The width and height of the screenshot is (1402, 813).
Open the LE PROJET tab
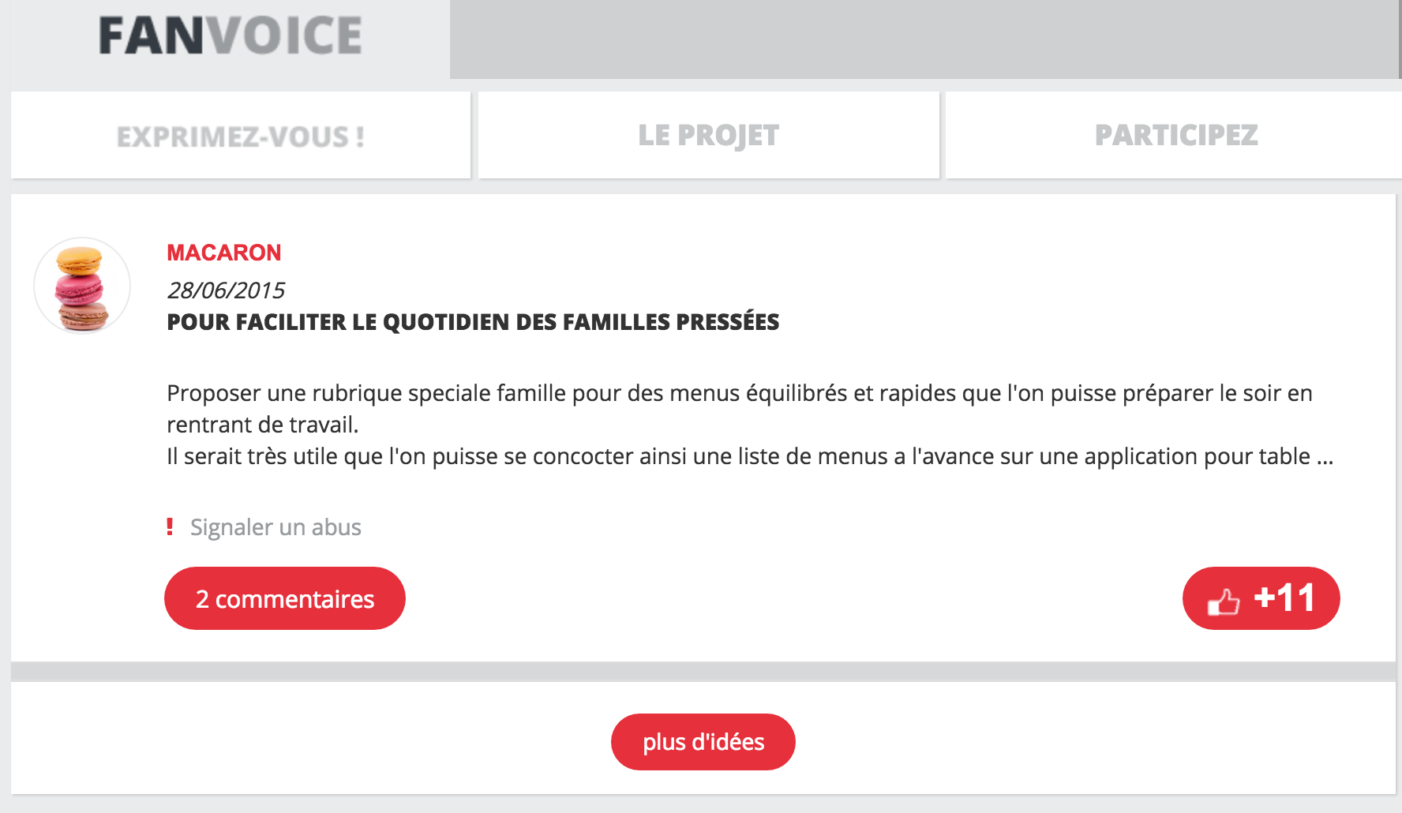[x=708, y=136]
